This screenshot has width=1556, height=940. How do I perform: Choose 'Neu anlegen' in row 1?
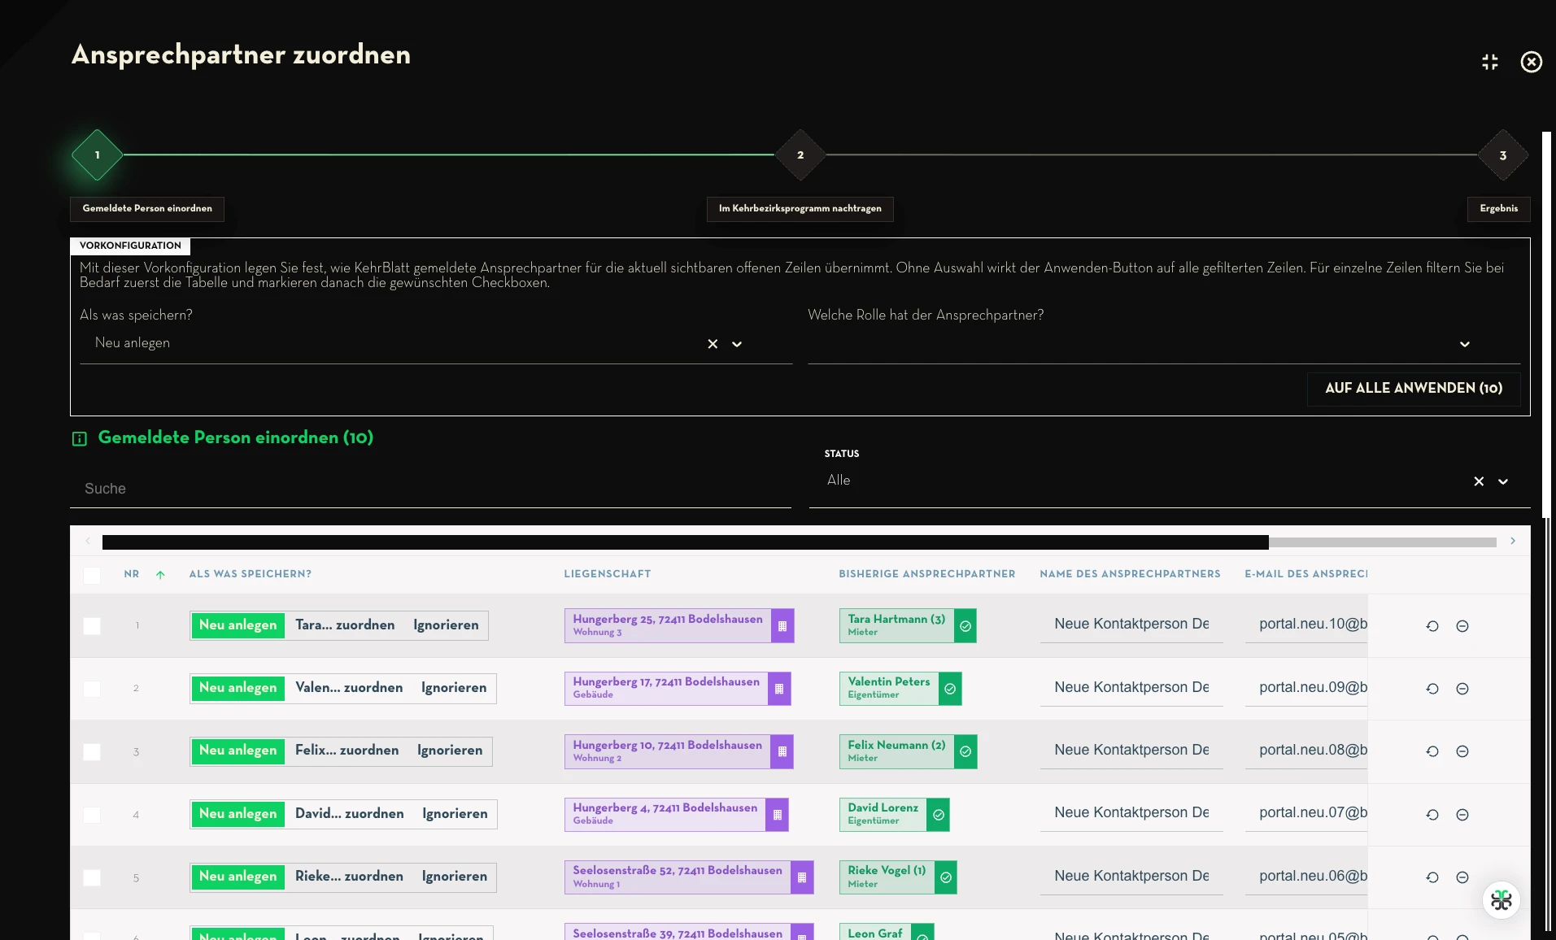point(238,625)
